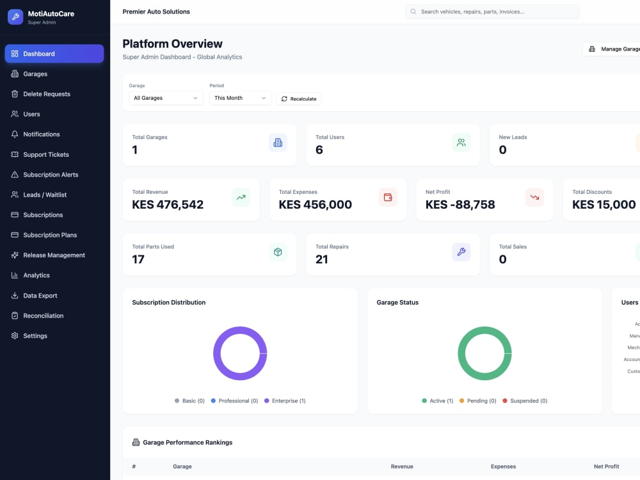Click the Suspended (0) legend red dot
Viewport: 640px width, 480px height.
point(505,401)
